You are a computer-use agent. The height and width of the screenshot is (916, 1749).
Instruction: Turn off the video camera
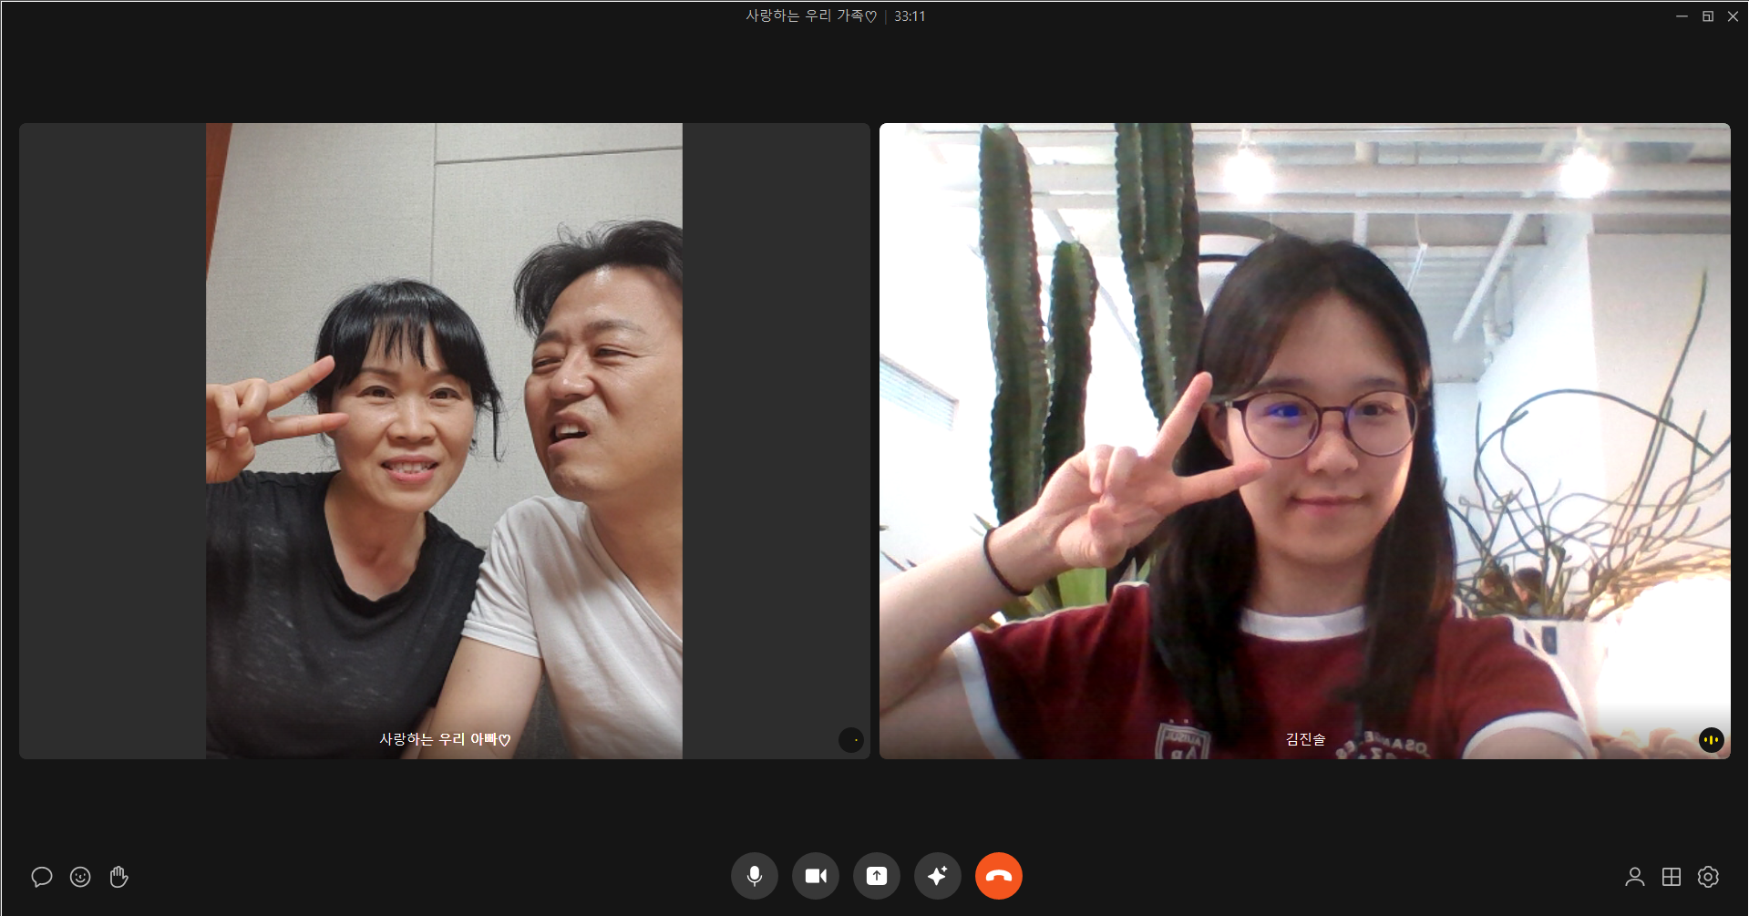[x=816, y=876]
